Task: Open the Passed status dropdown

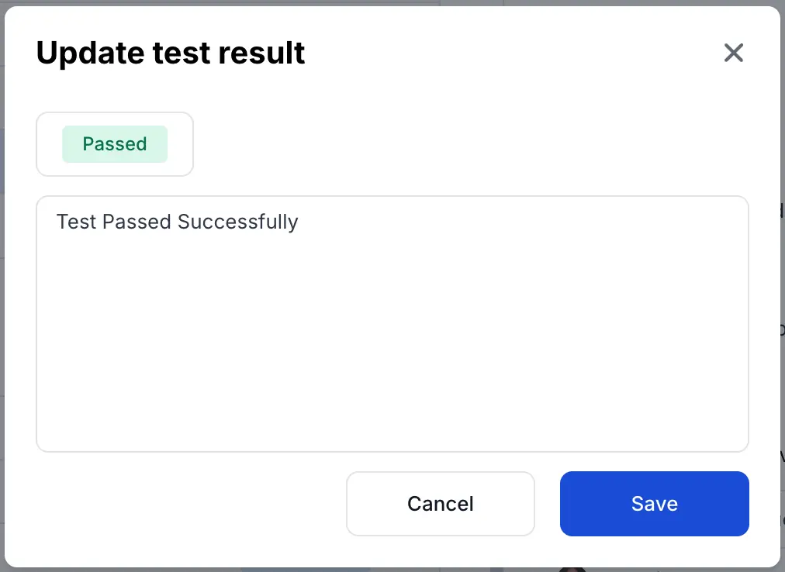Action: 115,144
